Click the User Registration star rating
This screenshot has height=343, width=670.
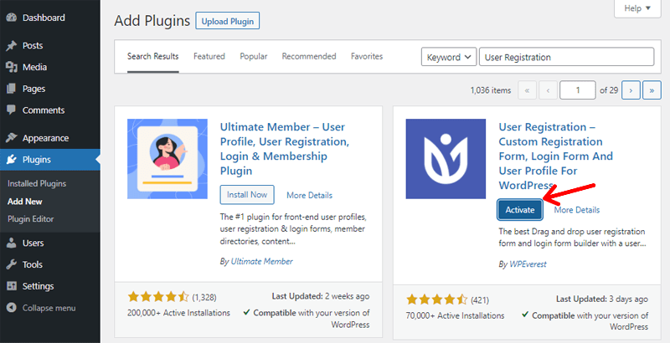(436, 299)
